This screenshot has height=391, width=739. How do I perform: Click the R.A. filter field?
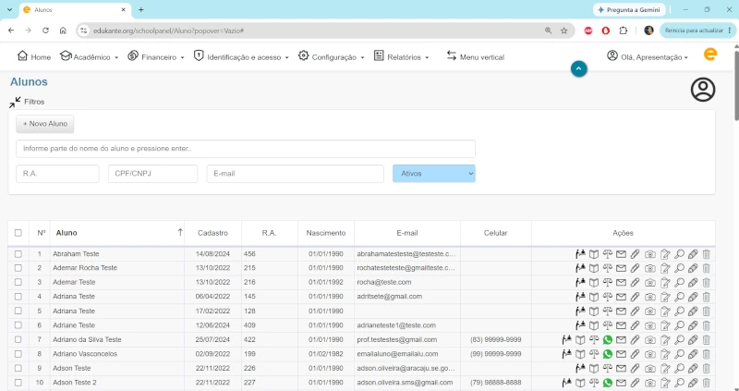(57, 174)
